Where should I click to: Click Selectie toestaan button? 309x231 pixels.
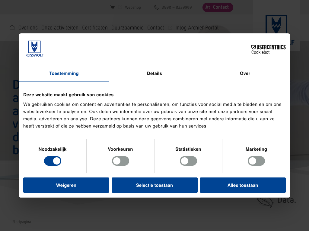click(154, 185)
